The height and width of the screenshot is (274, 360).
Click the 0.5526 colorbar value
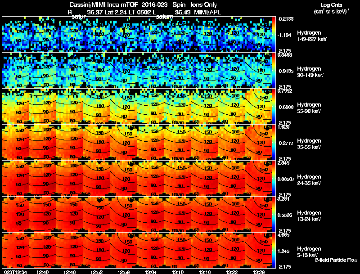coord(285,215)
